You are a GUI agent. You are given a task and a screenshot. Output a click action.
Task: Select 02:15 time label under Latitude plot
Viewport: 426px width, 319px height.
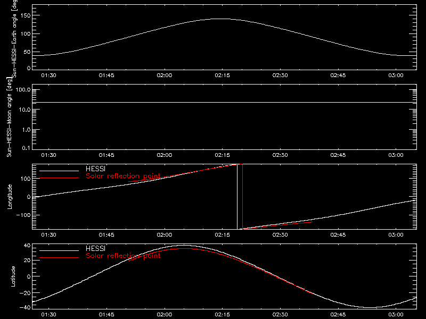222,314
